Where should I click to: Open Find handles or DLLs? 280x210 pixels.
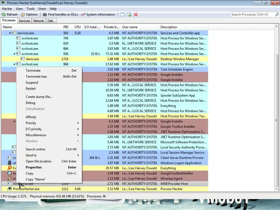pos(60,14)
